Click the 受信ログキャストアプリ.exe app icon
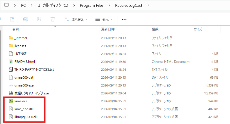Viewport: 230px width, 124px height. pyautogui.click(x=11, y=93)
